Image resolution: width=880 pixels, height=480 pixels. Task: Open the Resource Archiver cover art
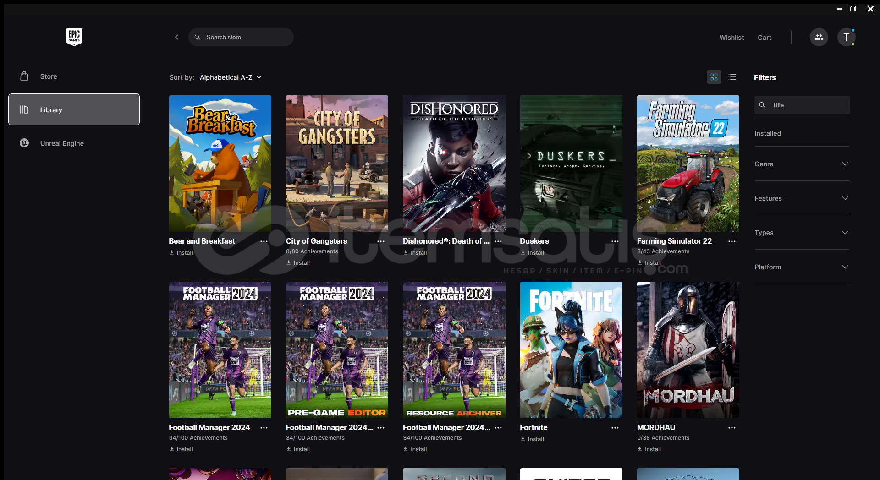[x=454, y=350]
